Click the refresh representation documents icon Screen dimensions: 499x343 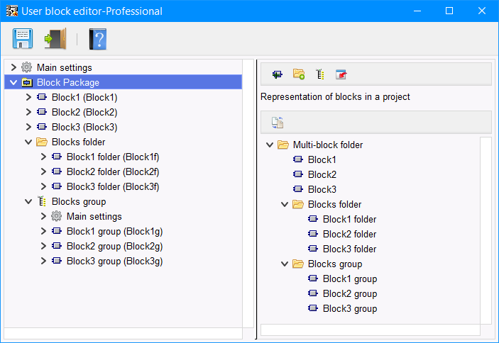click(278, 123)
